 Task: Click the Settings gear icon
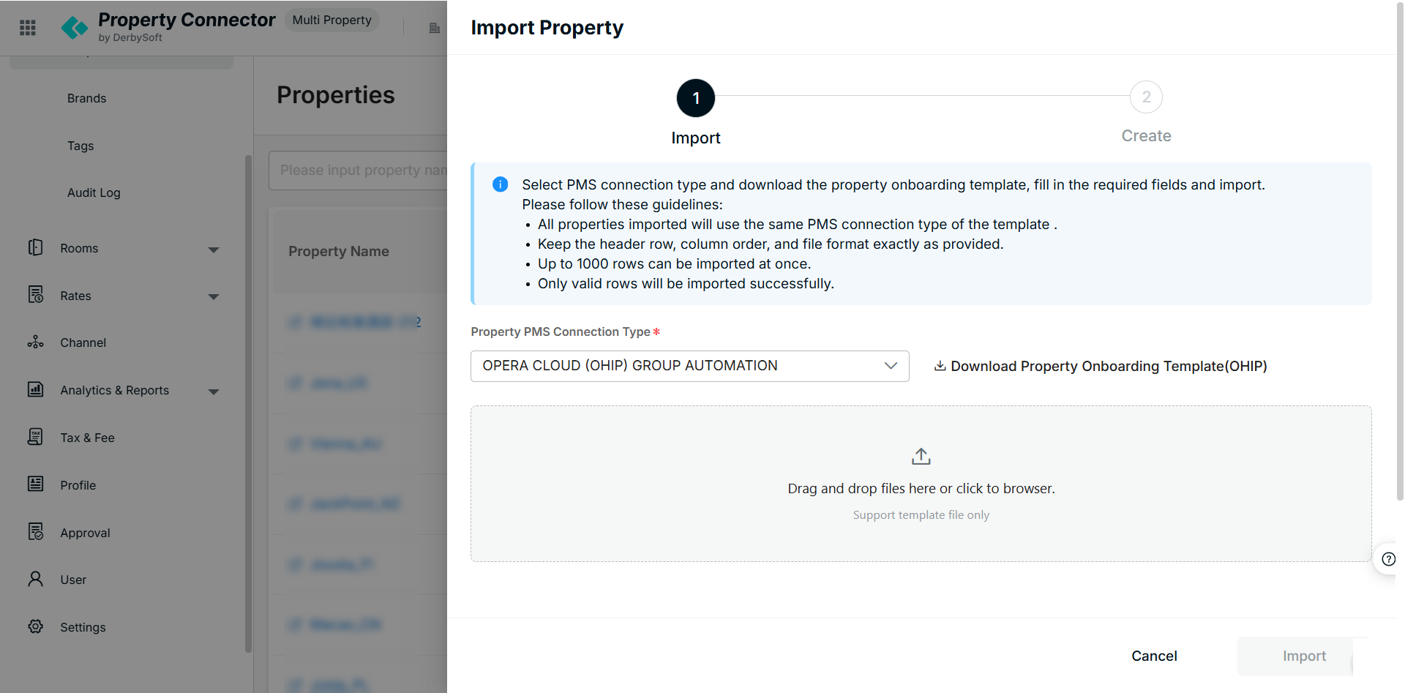click(x=35, y=626)
